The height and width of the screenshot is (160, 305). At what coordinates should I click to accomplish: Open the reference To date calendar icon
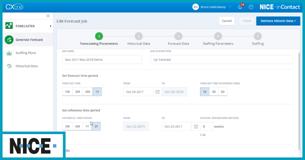click(196, 126)
